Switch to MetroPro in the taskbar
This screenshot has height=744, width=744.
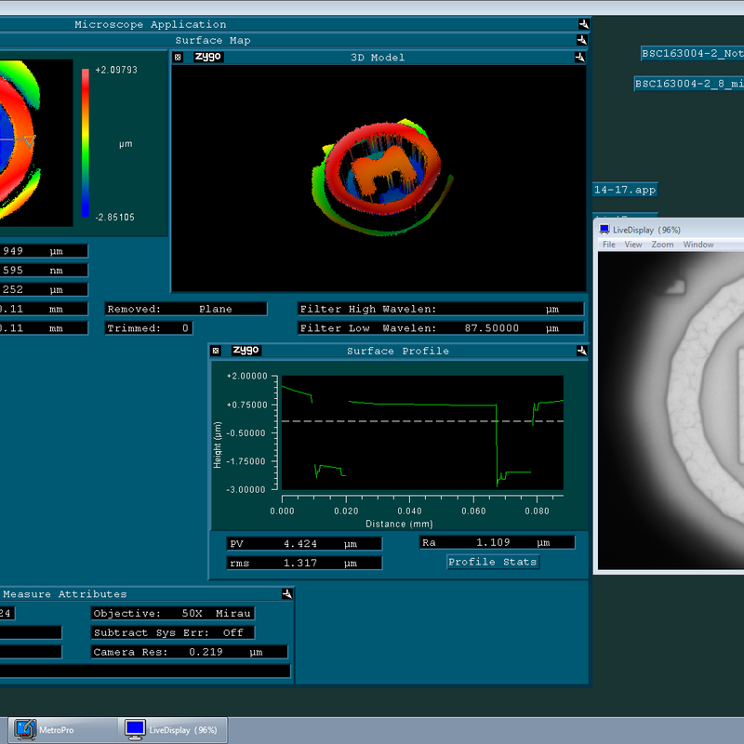(x=56, y=730)
